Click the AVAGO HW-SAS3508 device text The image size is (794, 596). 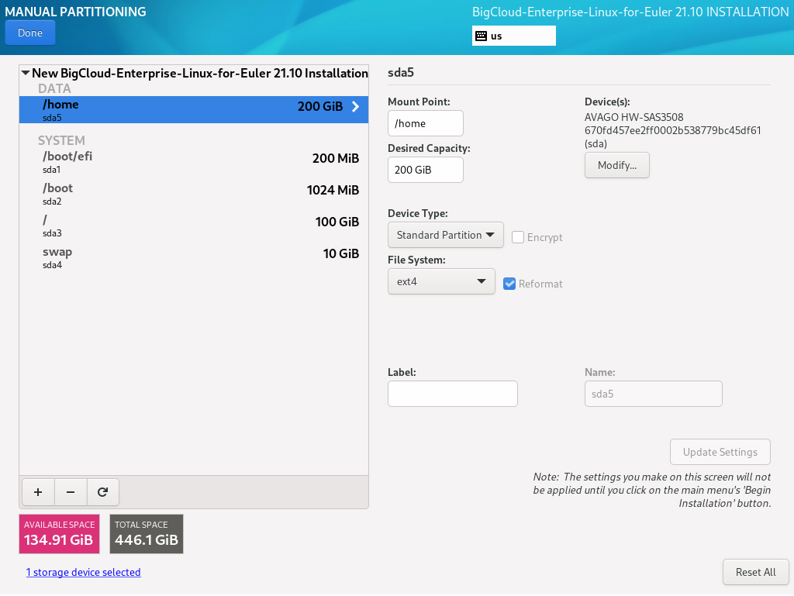(x=672, y=130)
